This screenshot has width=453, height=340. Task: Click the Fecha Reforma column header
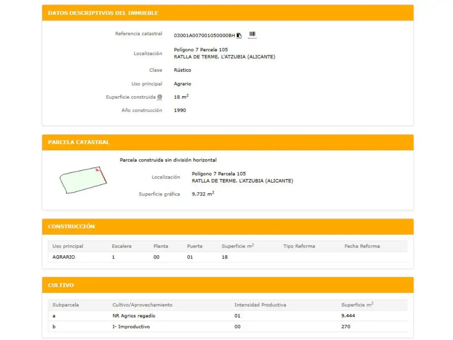pyautogui.click(x=362, y=246)
